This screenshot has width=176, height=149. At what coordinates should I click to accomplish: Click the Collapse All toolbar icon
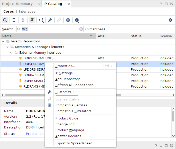click(x=14, y=20)
